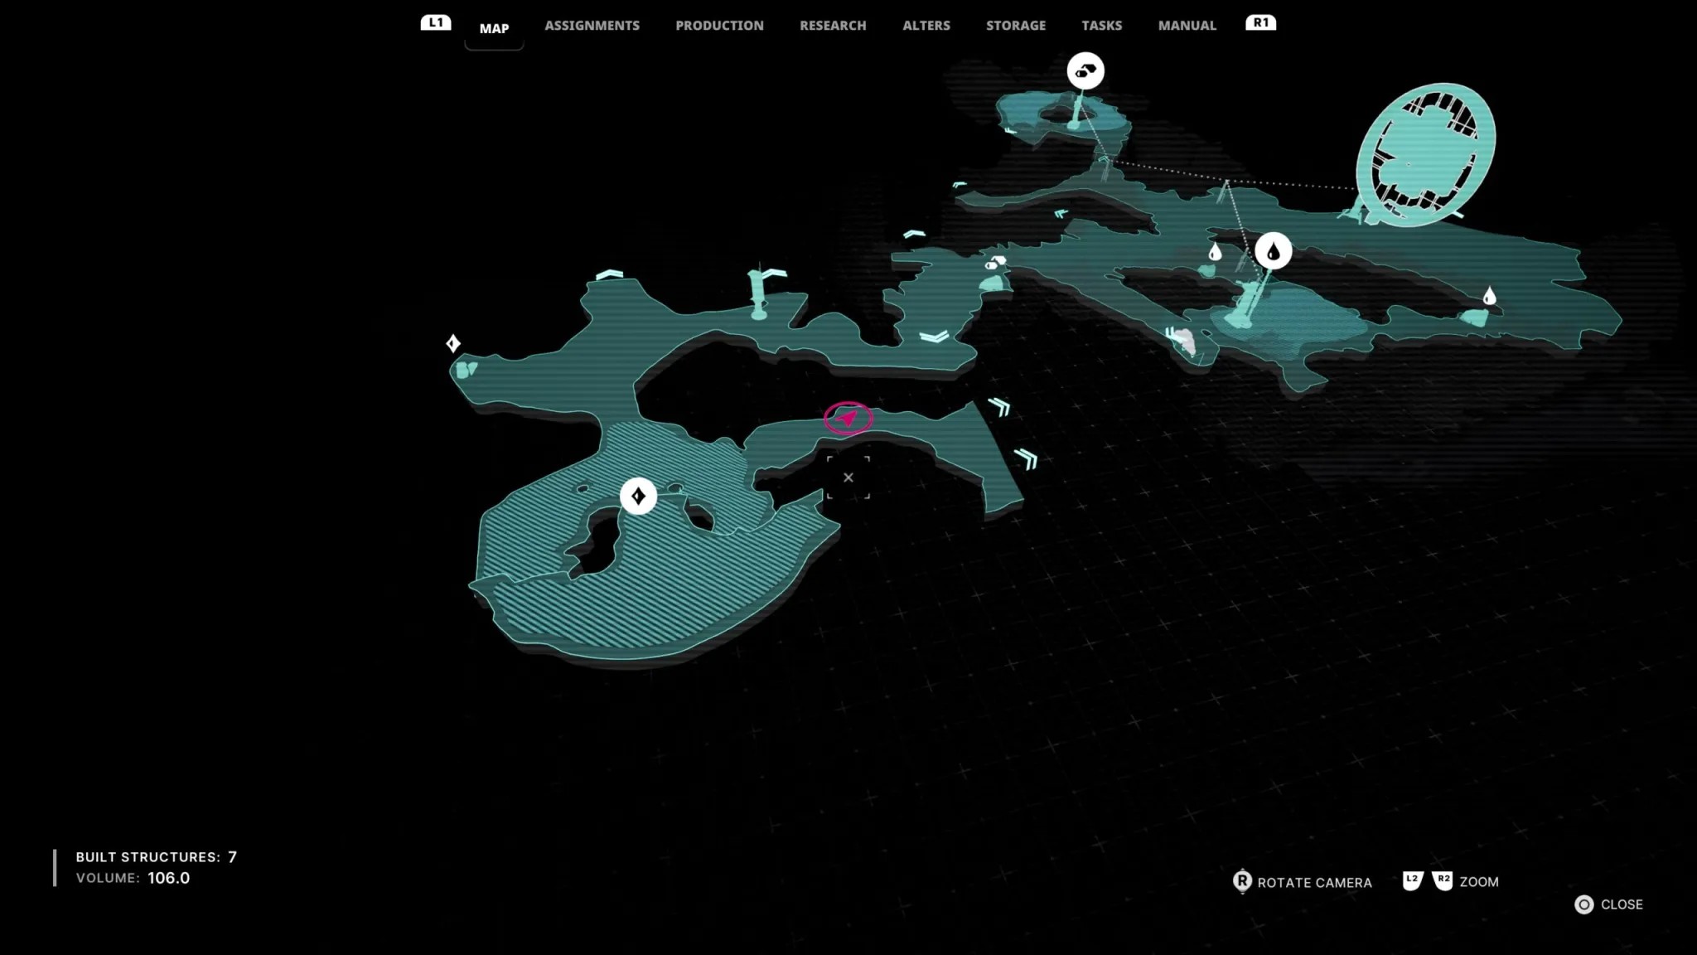Click the Close button prompt
1697x955 pixels.
coord(1608,904)
